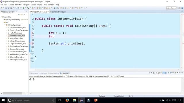
Task: Switch to the Declaration tab
Action: pos(53,73)
